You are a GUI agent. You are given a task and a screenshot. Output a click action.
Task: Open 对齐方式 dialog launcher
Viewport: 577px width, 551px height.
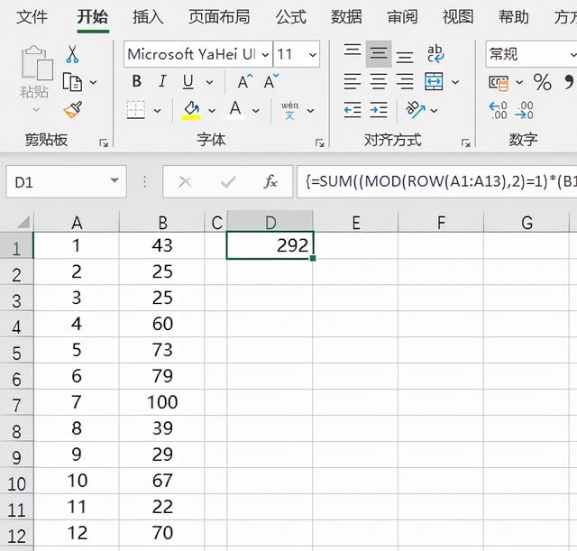point(466,143)
